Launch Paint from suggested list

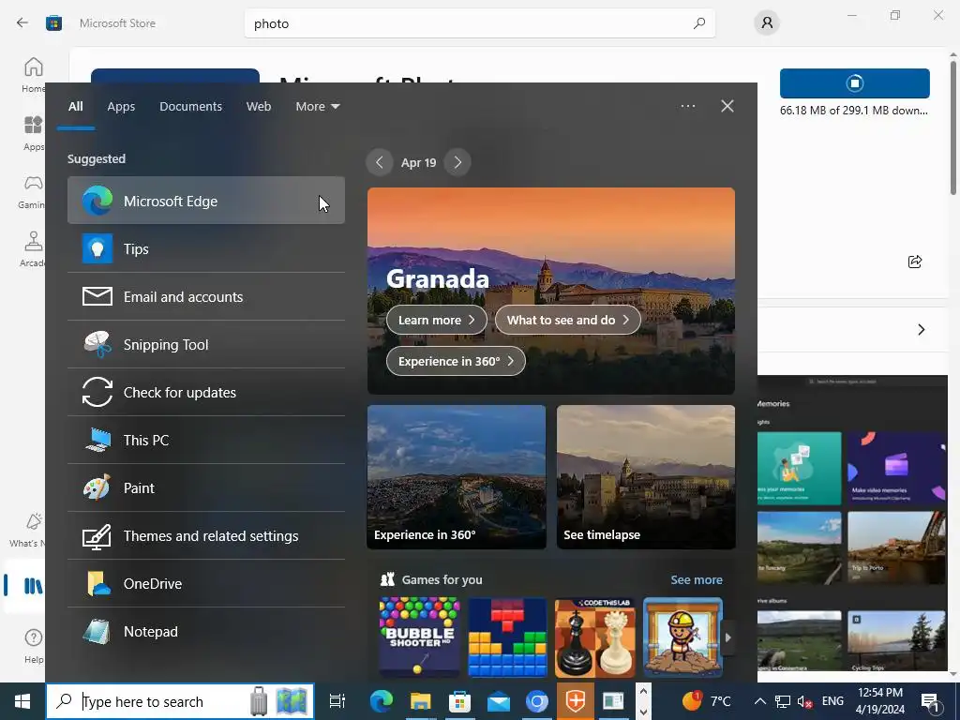(x=205, y=487)
